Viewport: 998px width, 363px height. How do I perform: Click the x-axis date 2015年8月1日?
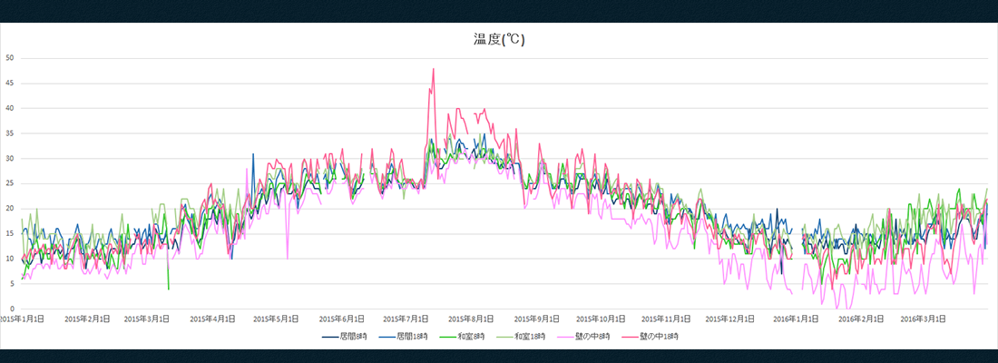coord(471,318)
